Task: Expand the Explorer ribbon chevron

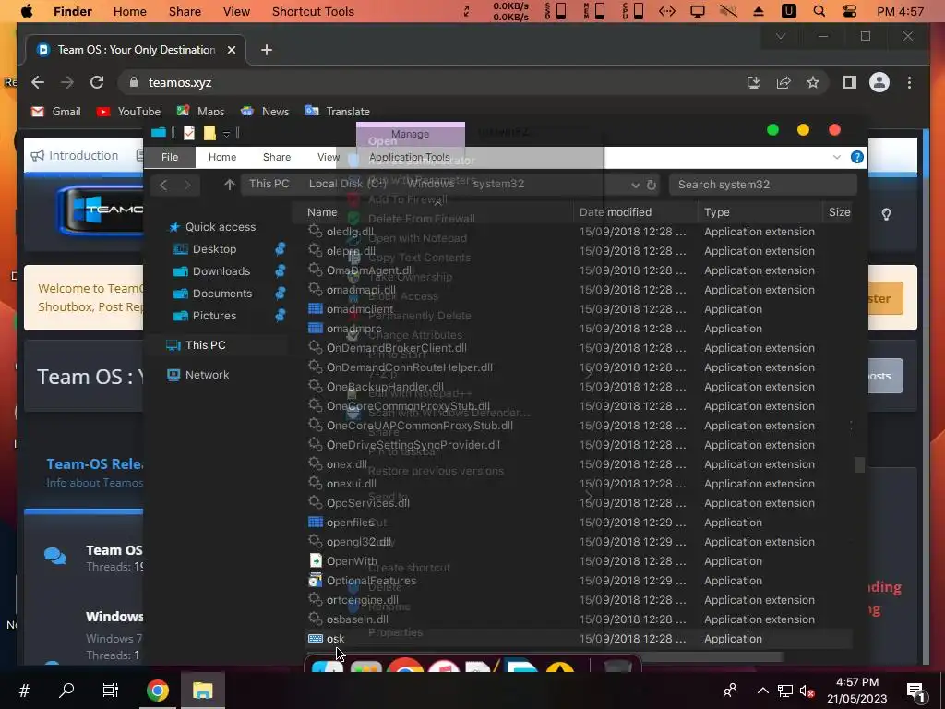Action: 836,157
